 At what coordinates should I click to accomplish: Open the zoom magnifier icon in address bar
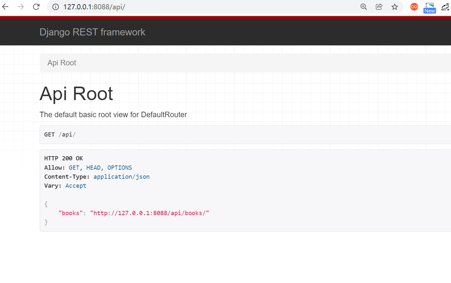364,7
